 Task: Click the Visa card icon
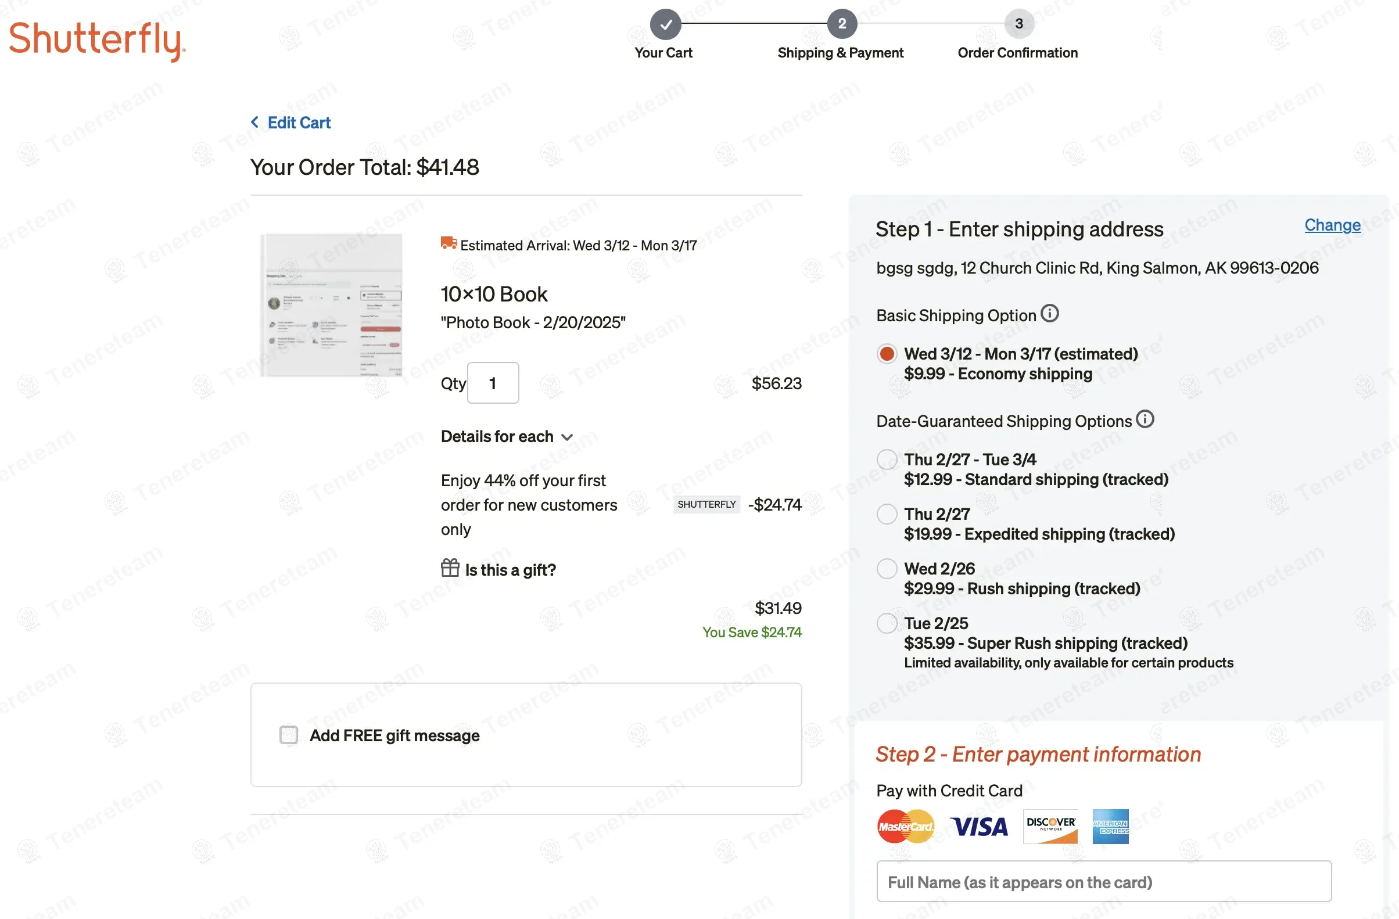point(979,826)
